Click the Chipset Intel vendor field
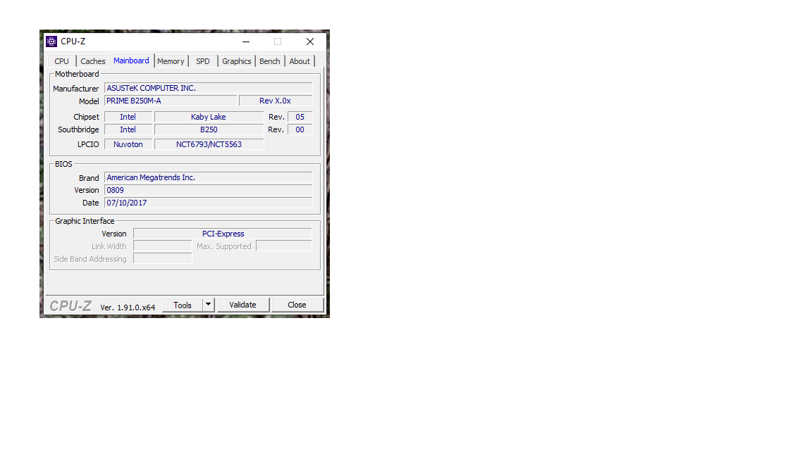The height and width of the screenshot is (456, 812). click(x=128, y=117)
